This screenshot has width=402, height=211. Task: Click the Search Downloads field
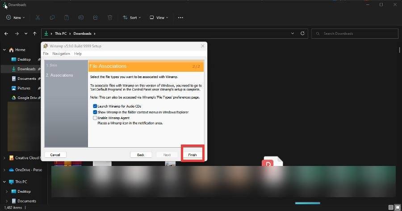click(x=355, y=33)
